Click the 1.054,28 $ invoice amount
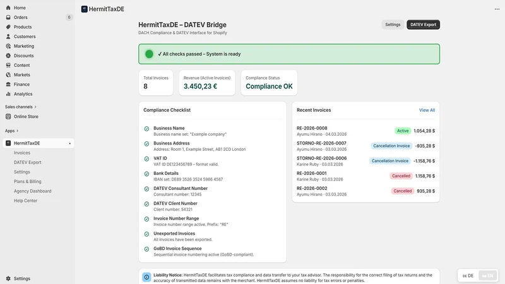Viewport: 505px width, 284px height. pyautogui.click(x=424, y=131)
